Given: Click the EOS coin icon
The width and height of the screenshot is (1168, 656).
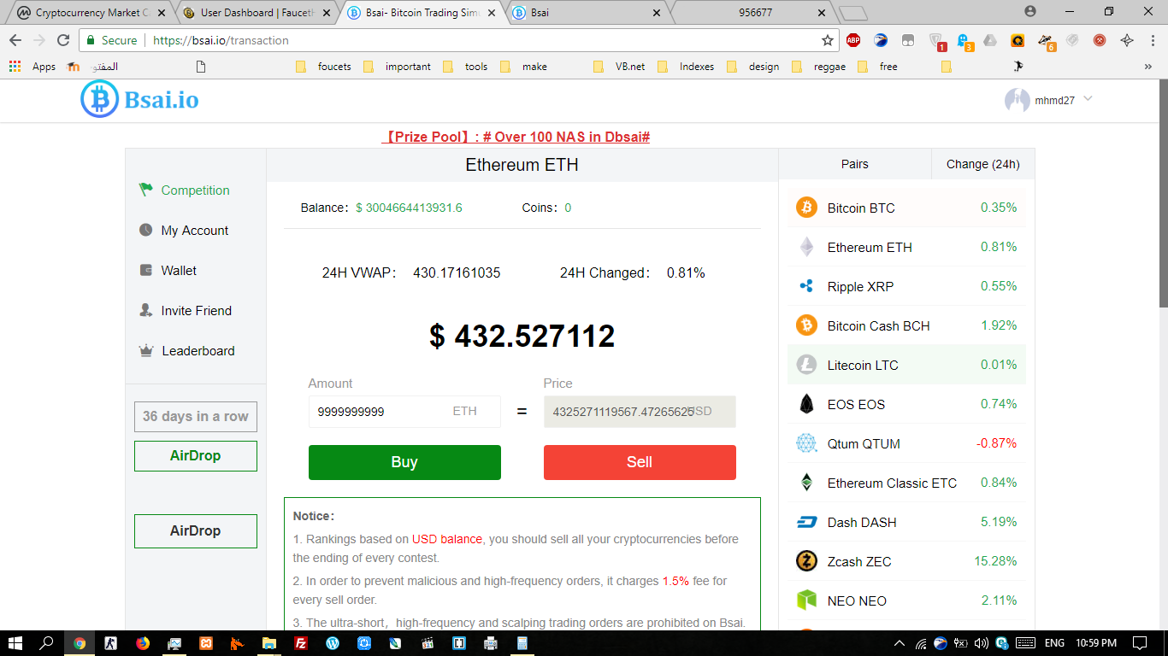Looking at the screenshot, I should point(806,404).
